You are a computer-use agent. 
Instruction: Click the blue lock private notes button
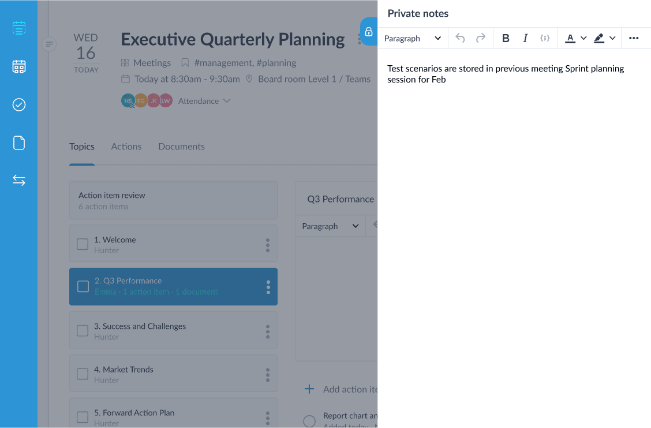click(369, 32)
